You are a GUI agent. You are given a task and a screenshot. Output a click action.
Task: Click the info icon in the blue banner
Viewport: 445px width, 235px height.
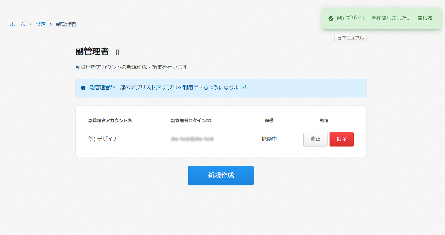click(83, 88)
